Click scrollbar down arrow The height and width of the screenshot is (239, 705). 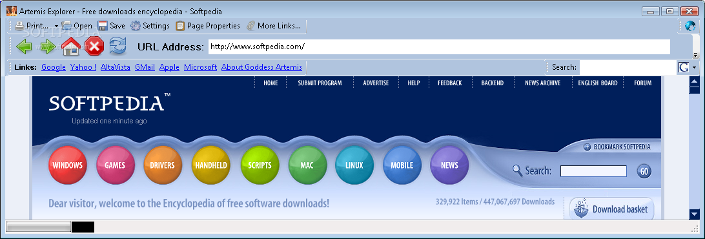pyautogui.click(x=695, y=214)
